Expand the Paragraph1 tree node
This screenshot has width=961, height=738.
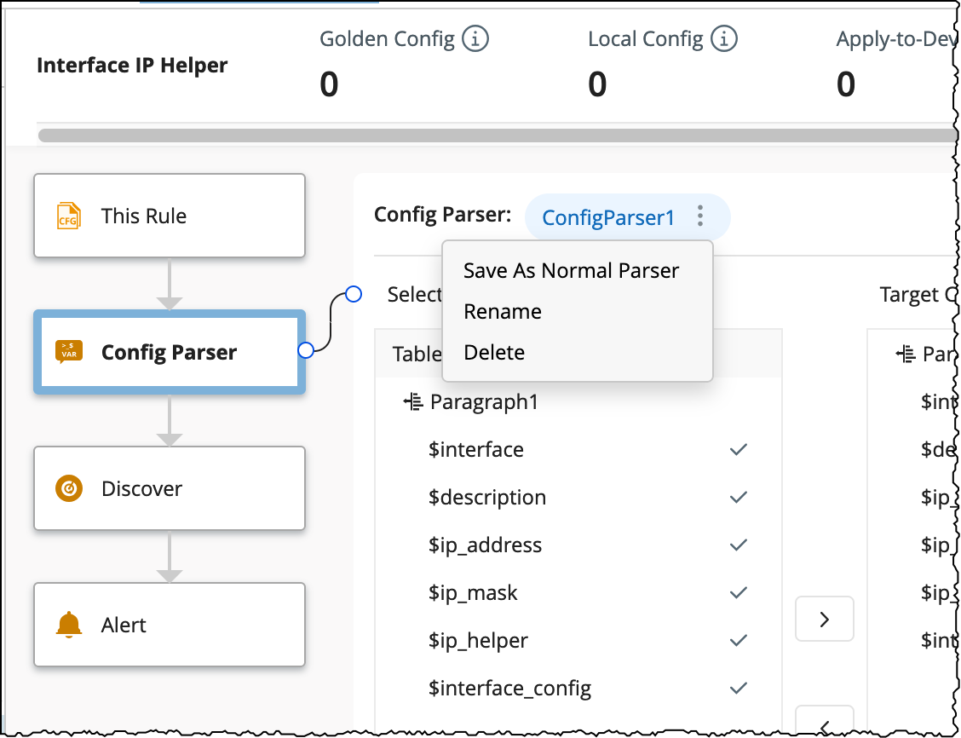coord(413,401)
